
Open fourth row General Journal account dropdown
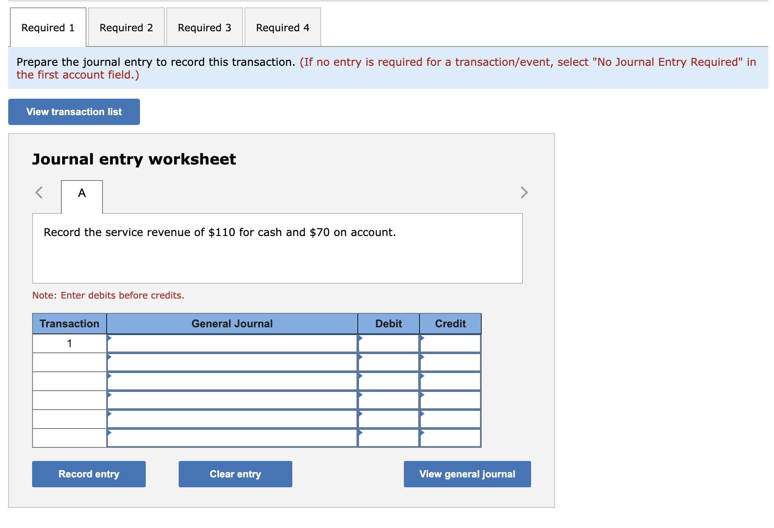[x=232, y=400]
